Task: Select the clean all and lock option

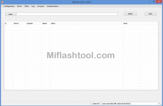Action: coord(122,104)
